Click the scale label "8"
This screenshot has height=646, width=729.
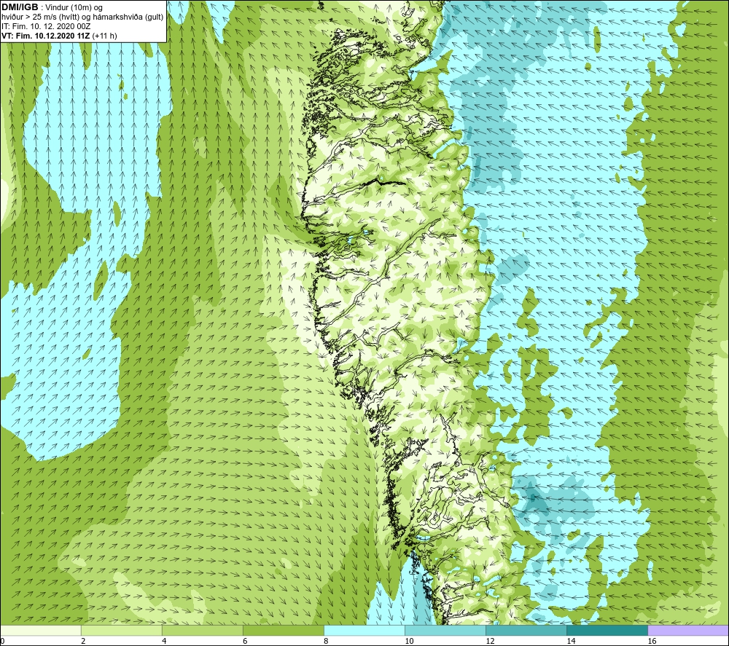[326, 642]
